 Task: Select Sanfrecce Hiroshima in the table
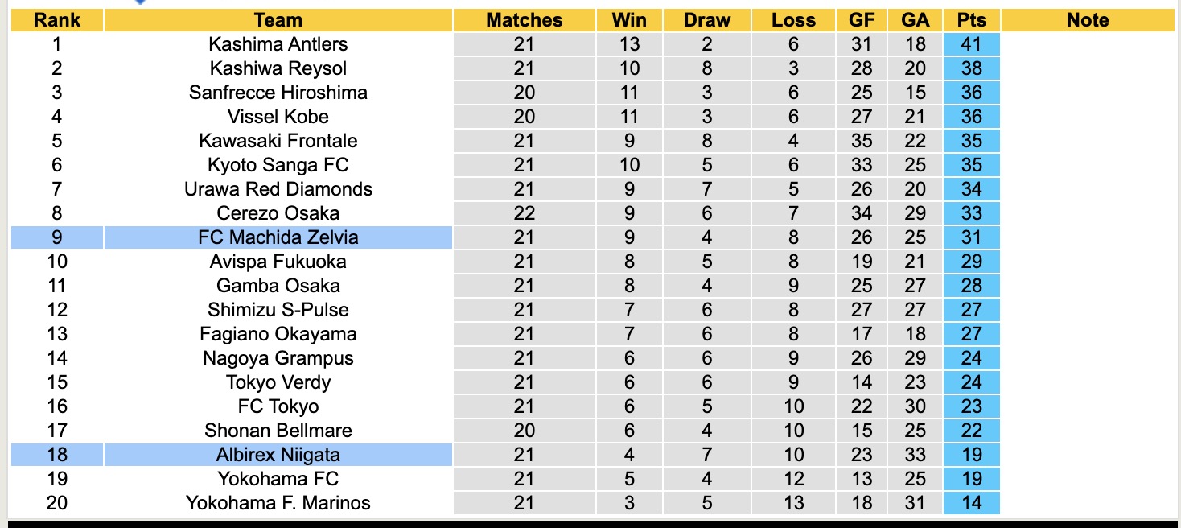[278, 93]
